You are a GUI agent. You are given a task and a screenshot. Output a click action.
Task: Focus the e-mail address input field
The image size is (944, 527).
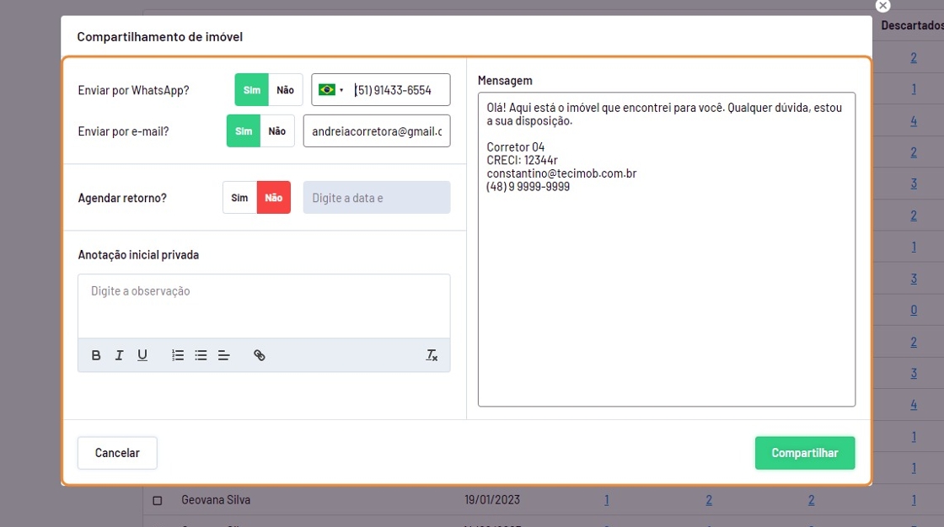[x=377, y=131]
